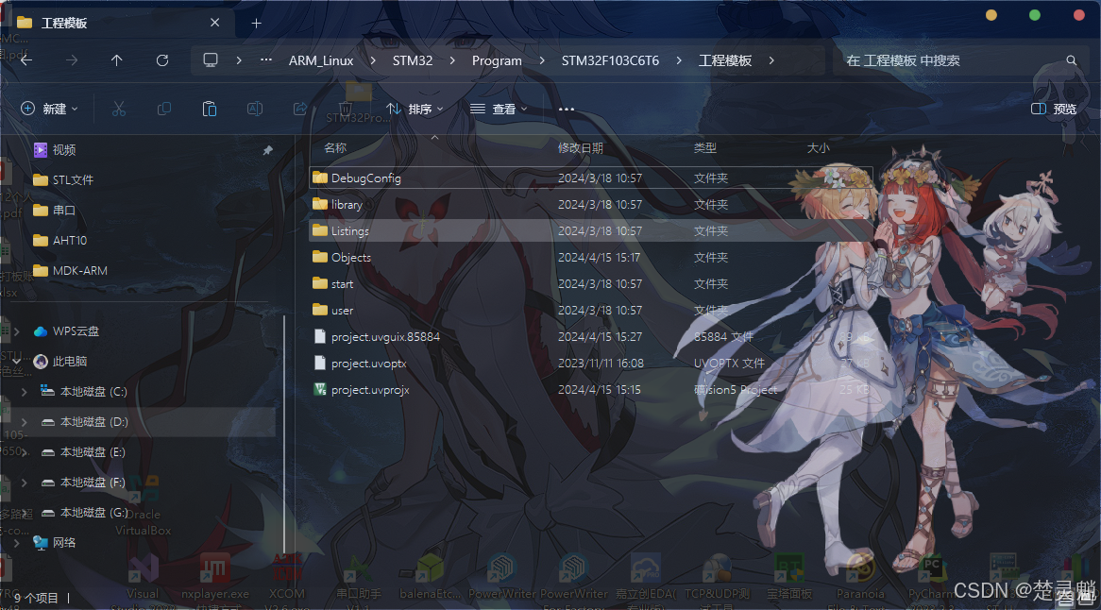Expand 本地磁盘 (F:) in sidebar
Viewport: 1101px width, 610px height.
[x=25, y=483]
